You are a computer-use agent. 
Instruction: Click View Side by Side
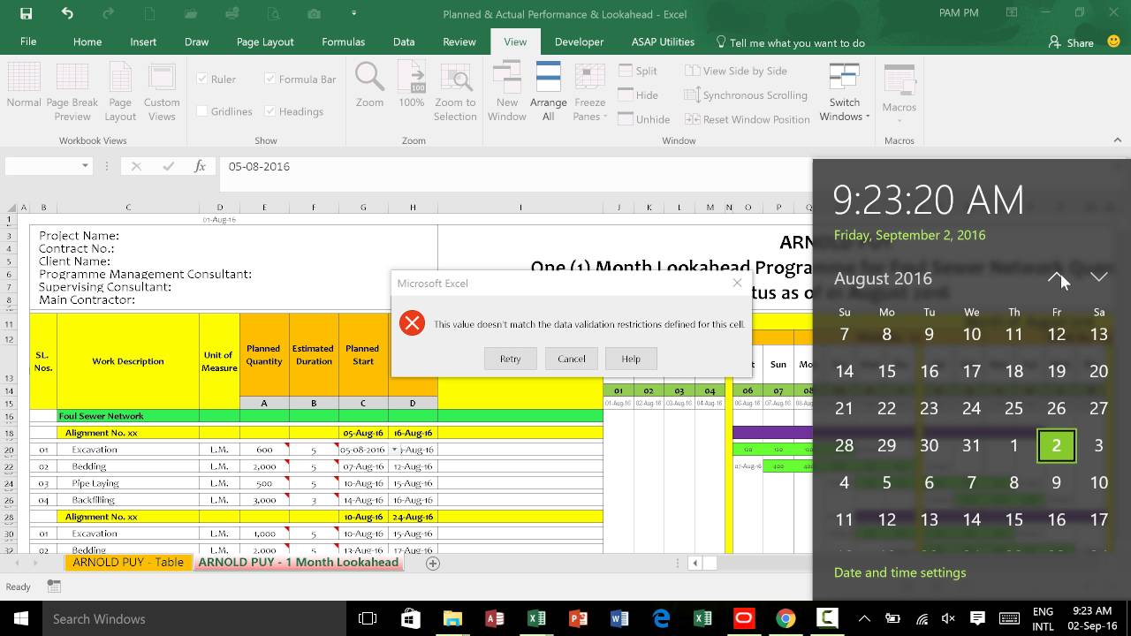click(736, 71)
